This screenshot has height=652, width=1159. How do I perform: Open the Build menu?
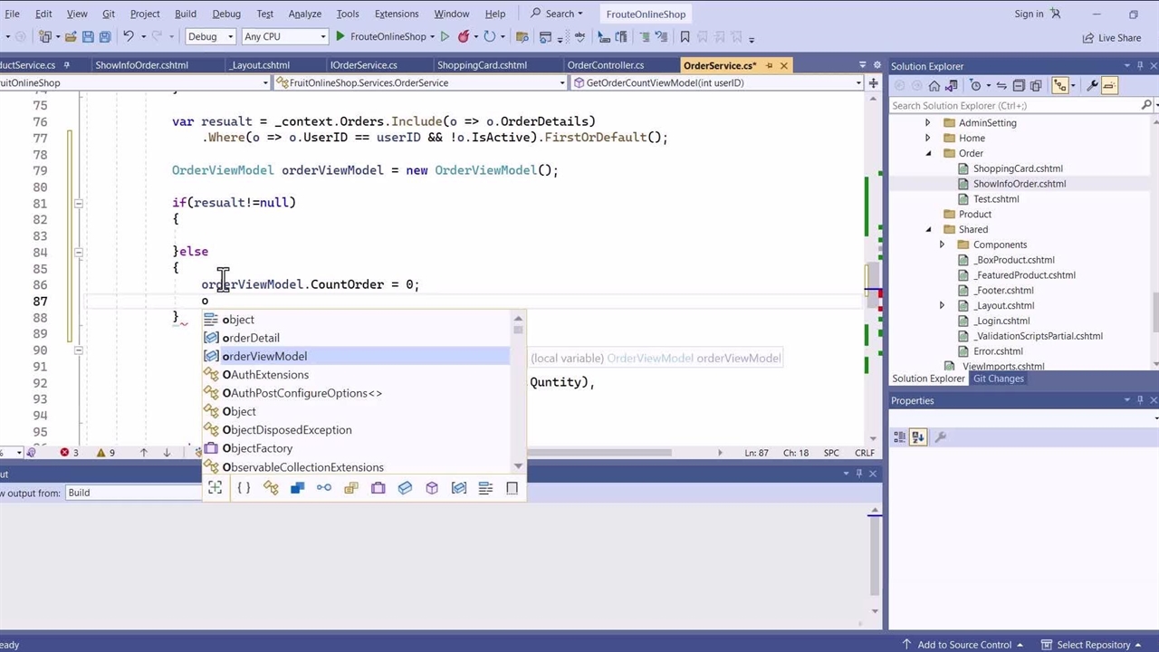tap(185, 14)
